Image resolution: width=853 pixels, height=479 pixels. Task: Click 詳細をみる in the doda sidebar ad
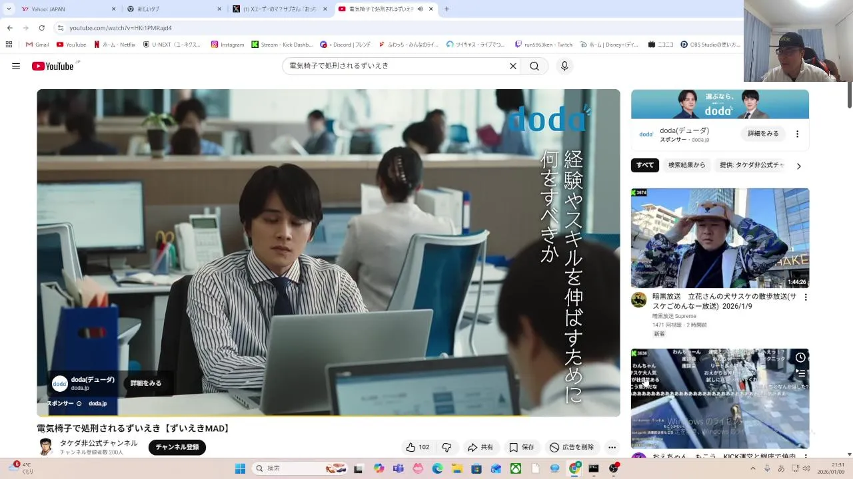pos(763,133)
